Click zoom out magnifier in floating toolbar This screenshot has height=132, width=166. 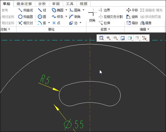tap(115, 38)
